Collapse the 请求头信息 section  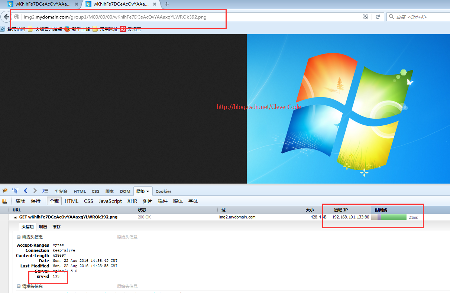coord(19,286)
